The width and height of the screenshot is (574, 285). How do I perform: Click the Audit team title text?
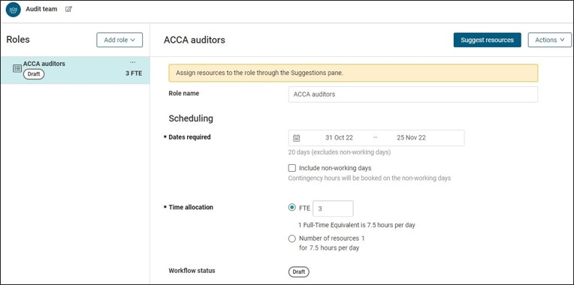coord(41,9)
